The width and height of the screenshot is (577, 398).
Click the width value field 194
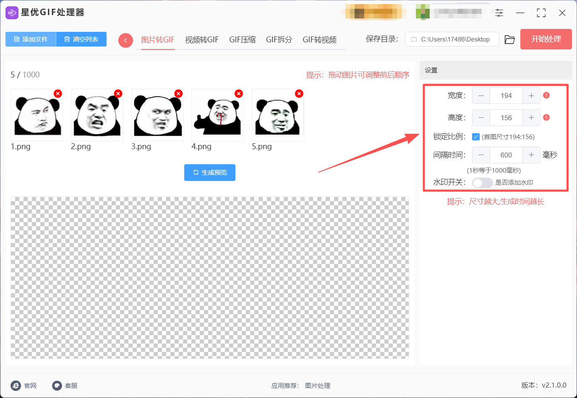tap(506, 96)
